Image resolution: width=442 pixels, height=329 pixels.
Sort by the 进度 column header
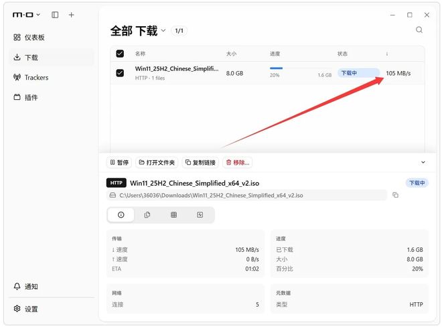(275, 54)
